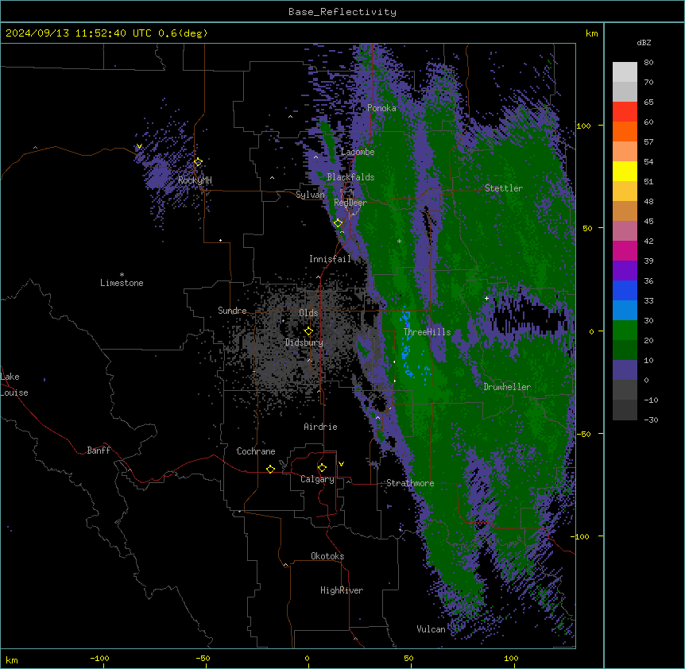Viewport: 685px width, 669px height.
Task: Click the white plus marker west of the eastern echo gap
Action: click(x=486, y=298)
